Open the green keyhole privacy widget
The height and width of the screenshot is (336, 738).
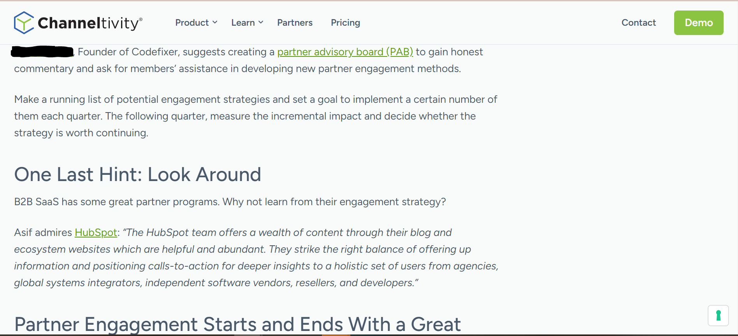pyautogui.click(x=718, y=315)
